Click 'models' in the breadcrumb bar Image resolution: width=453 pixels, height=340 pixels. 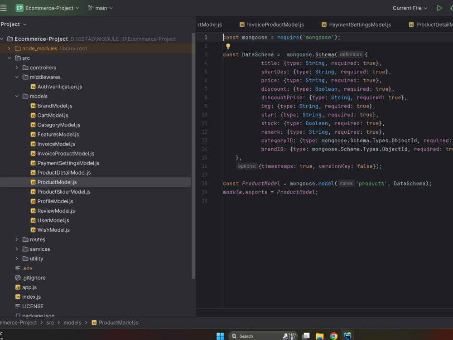[x=72, y=322]
